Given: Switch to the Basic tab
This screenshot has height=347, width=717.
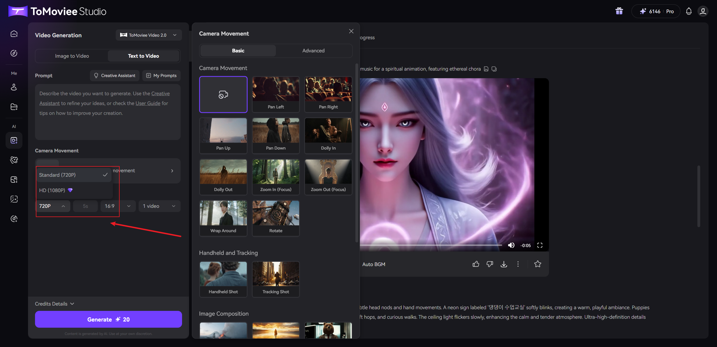Looking at the screenshot, I should tap(238, 51).
